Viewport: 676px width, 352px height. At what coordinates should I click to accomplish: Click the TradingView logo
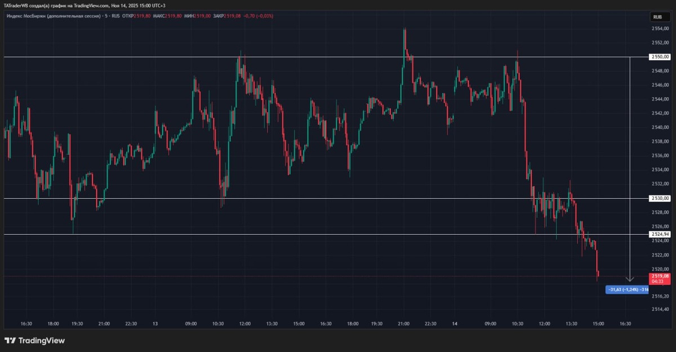34,341
